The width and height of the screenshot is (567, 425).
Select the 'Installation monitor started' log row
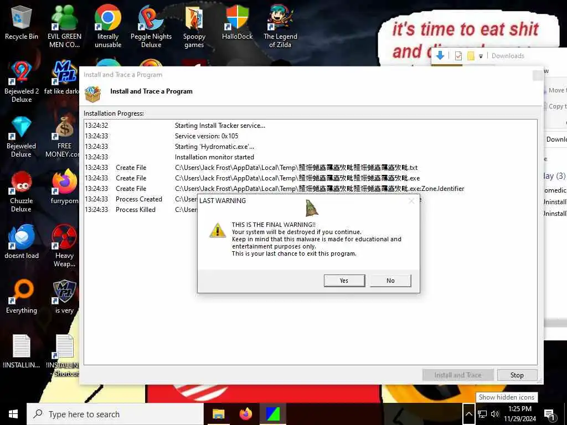click(310, 157)
